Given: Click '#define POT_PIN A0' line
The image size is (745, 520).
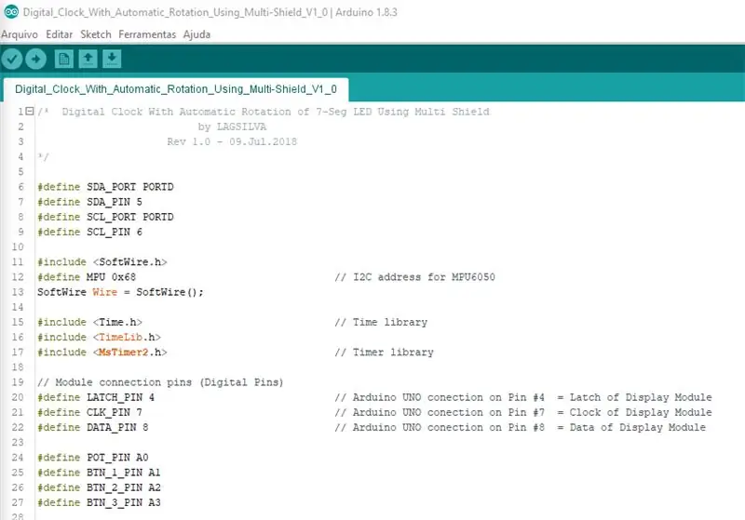Looking at the screenshot, I should [x=93, y=458].
